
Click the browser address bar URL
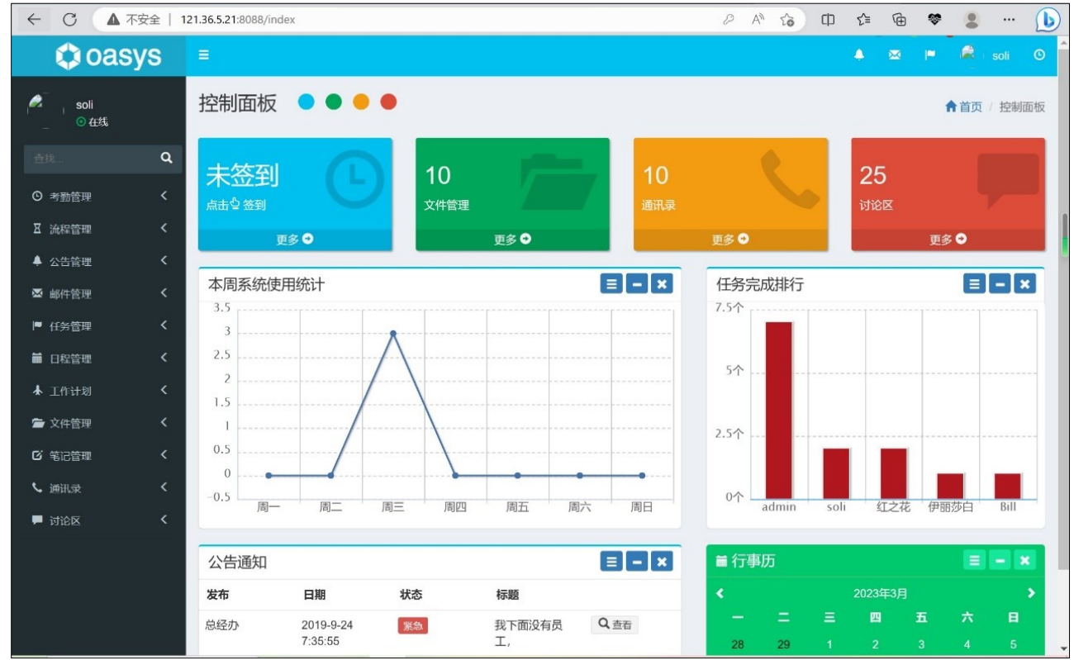coord(238,20)
